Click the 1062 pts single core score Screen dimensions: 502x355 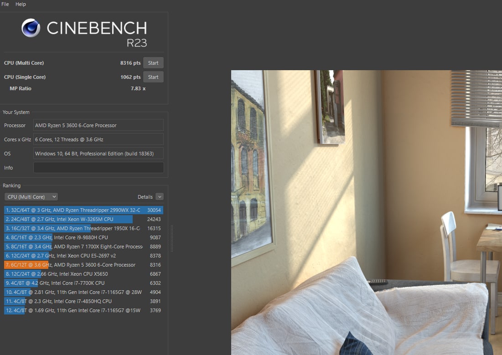pos(130,77)
